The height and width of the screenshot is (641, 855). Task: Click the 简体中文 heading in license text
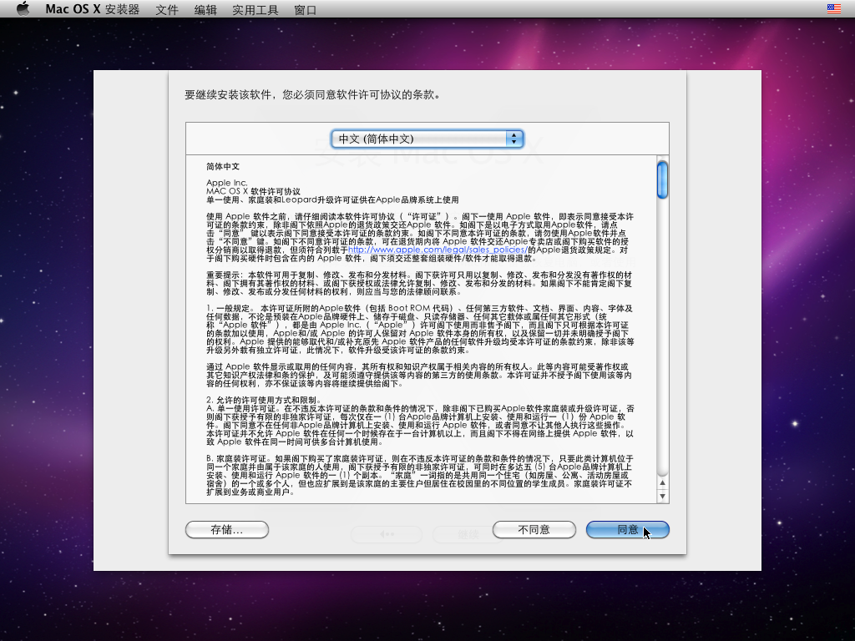pos(223,166)
